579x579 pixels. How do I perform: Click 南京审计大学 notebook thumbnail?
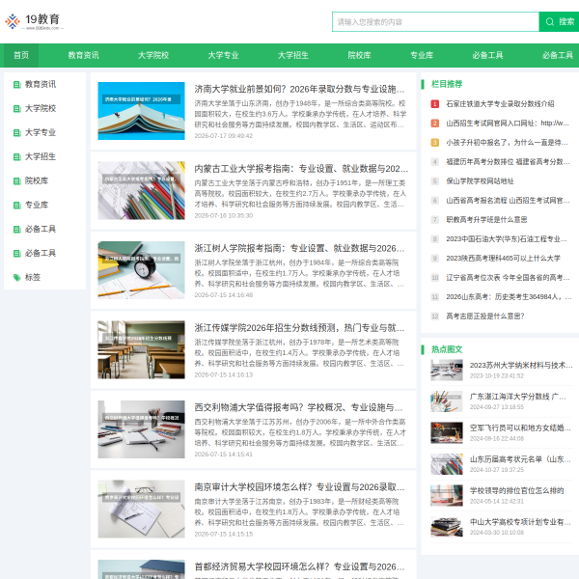pyautogui.click(x=141, y=509)
